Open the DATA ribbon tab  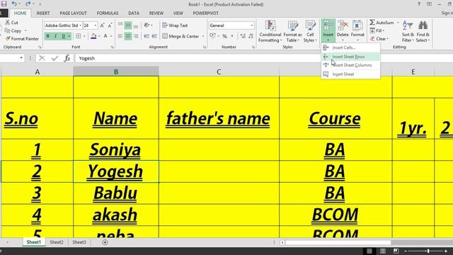pyautogui.click(x=134, y=13)
